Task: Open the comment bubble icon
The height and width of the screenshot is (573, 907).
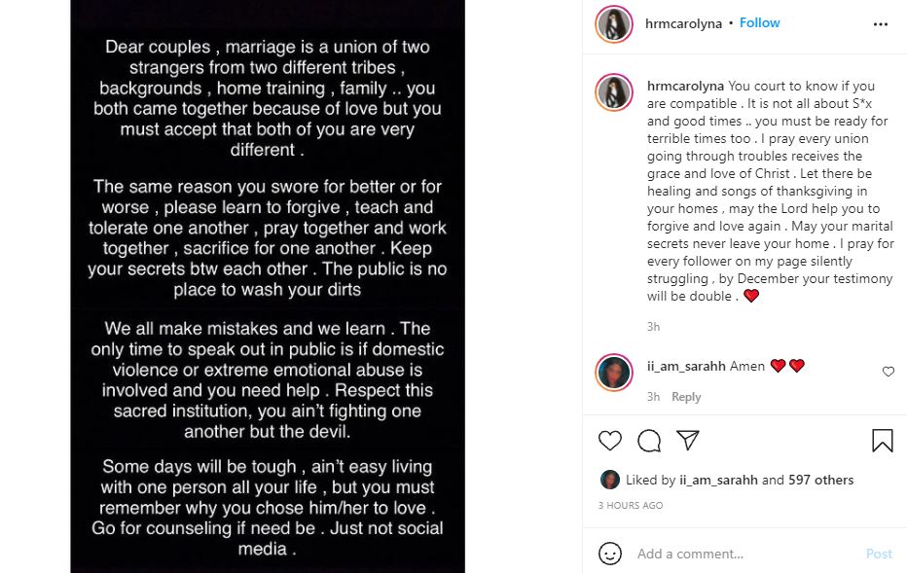Action: (649, 441)
